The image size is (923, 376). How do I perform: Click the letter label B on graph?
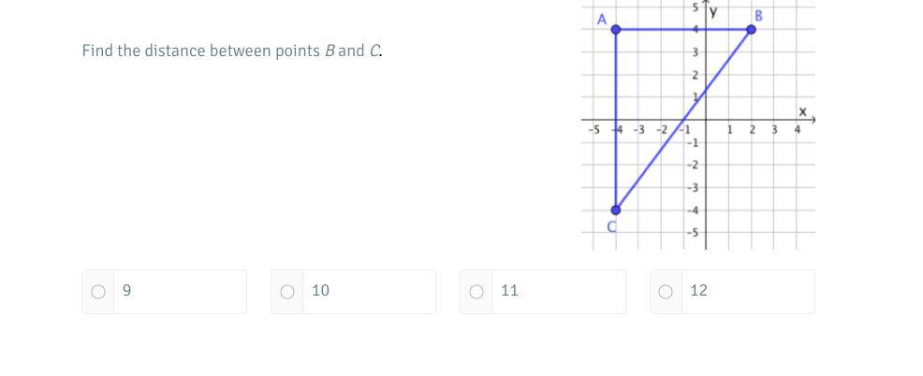(x=758, y=17)
